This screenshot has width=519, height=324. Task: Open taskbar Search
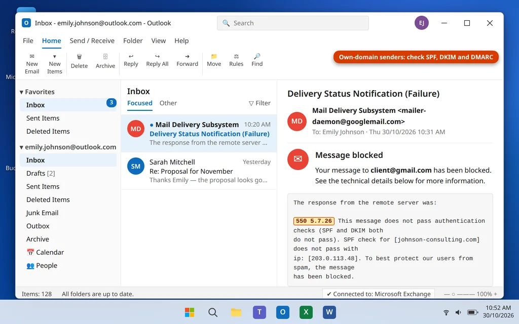(x=213, y=312)
